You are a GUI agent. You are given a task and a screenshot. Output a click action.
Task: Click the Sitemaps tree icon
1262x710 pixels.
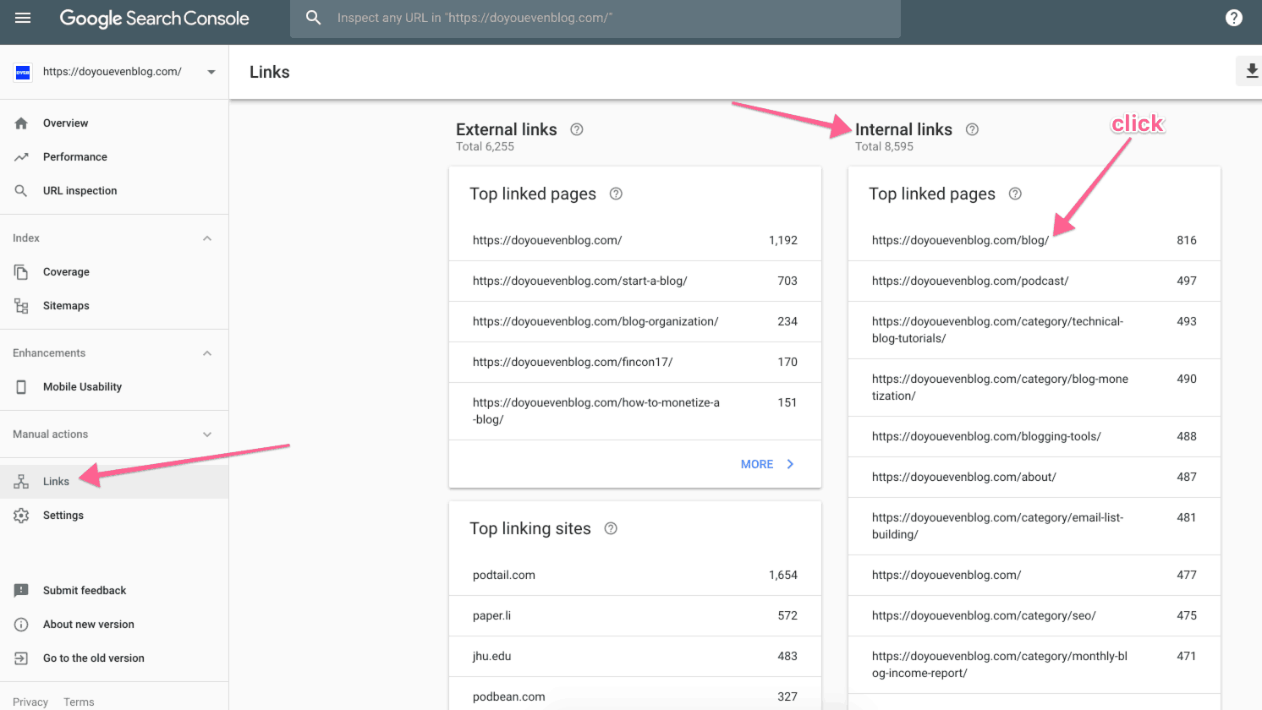coord(21,306)
